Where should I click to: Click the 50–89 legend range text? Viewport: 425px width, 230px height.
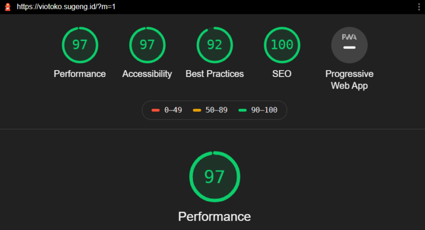216,110
